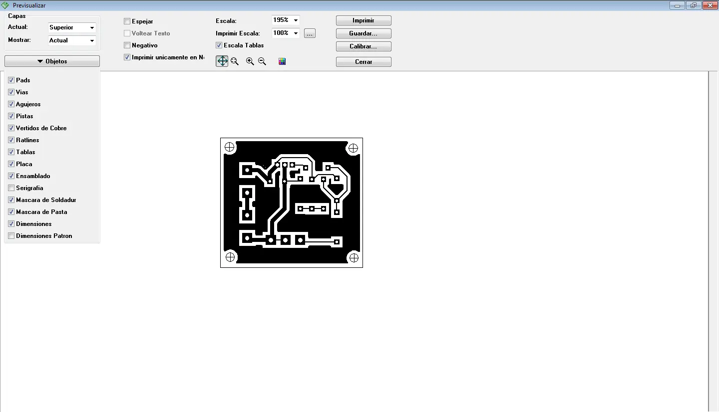Screen dimensions: 719x412
Task: Toggle the Escala Tablas checkbox
Action: pos(219,45)
